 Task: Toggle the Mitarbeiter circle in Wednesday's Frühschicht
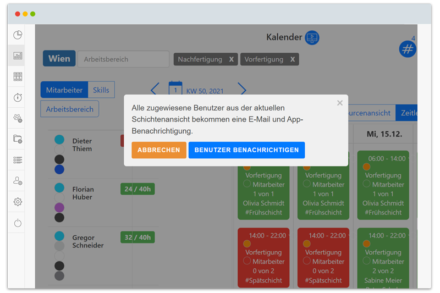click(366, 185)
